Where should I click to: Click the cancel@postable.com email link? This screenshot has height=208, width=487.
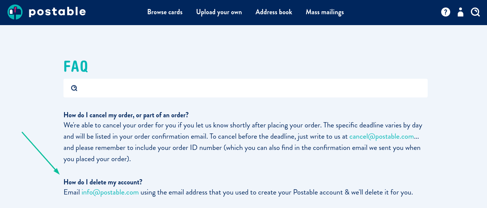381,136
